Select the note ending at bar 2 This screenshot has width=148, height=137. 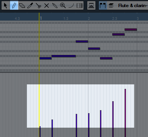click(x=82, y=41)
